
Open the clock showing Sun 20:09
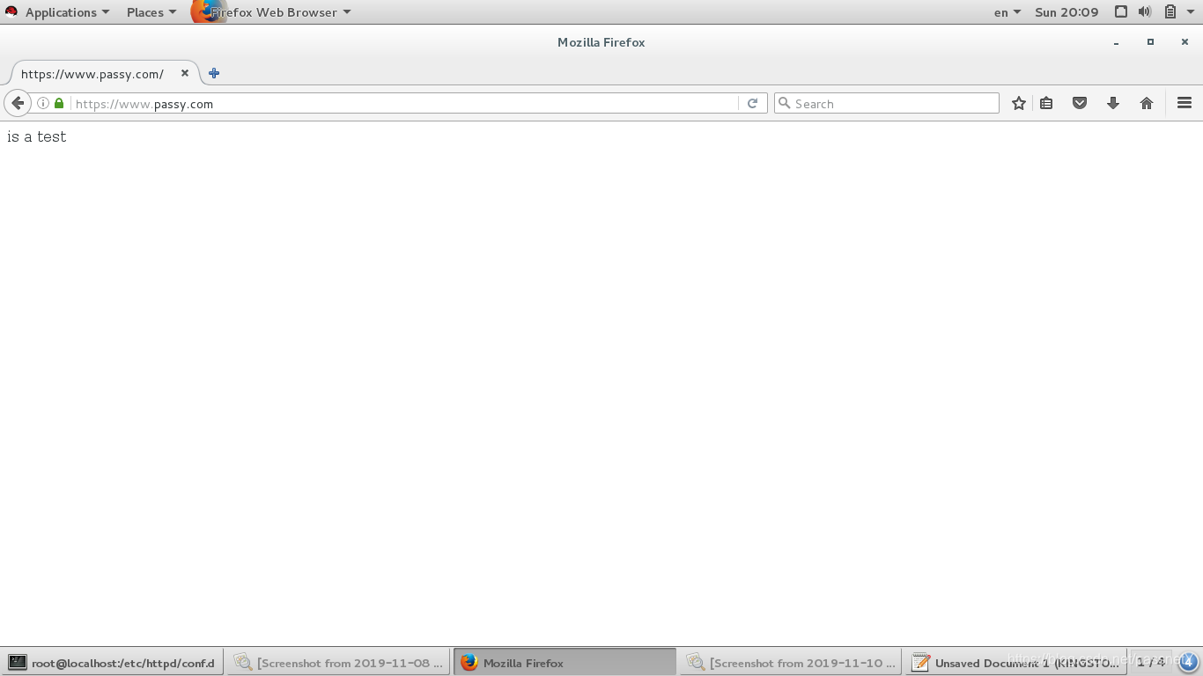[1066, 12]
